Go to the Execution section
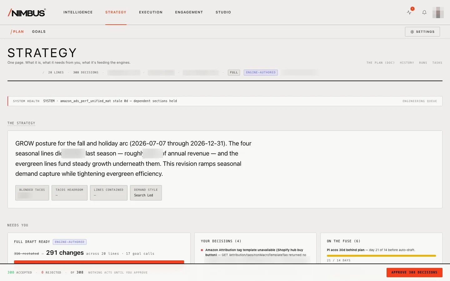This screenshot has height=281, width=450. point(151,12)
